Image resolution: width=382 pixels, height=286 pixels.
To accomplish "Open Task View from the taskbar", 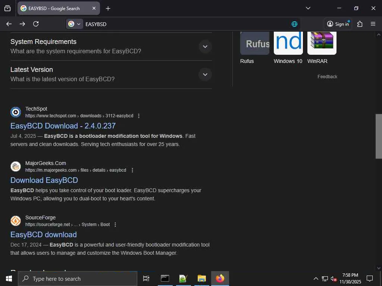I will pos(146,279).
